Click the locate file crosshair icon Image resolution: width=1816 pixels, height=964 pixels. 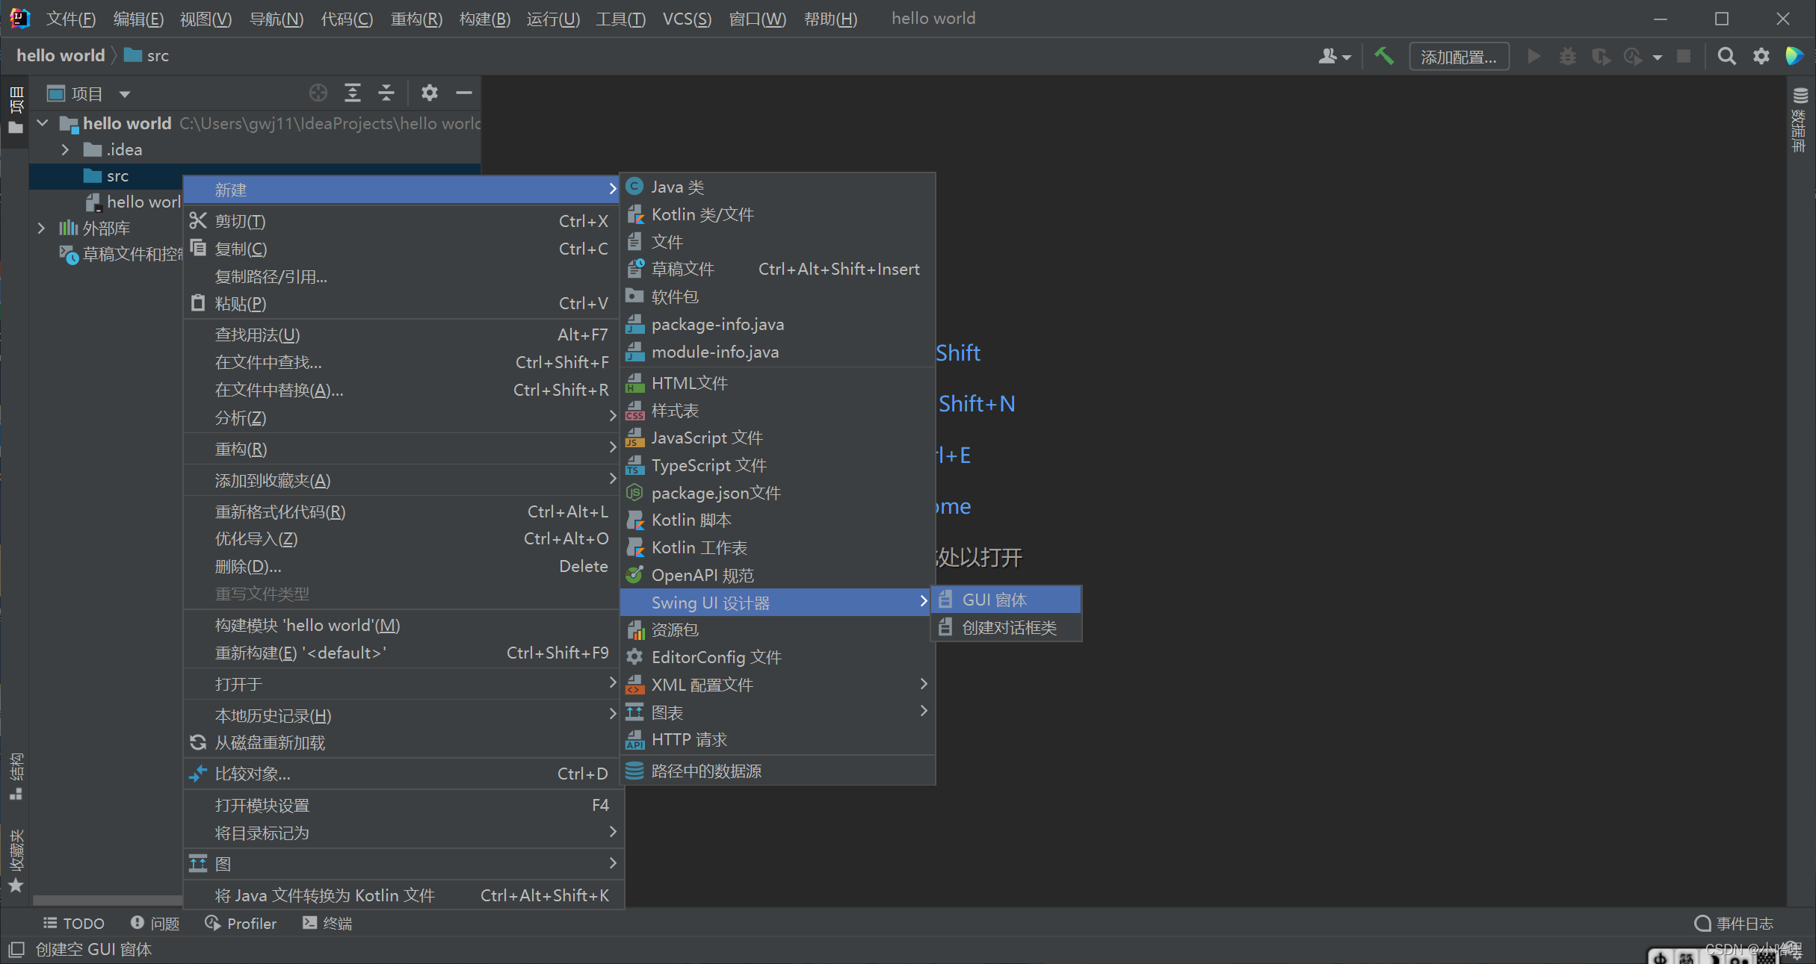pyautogui.click(x=318, y=93)
